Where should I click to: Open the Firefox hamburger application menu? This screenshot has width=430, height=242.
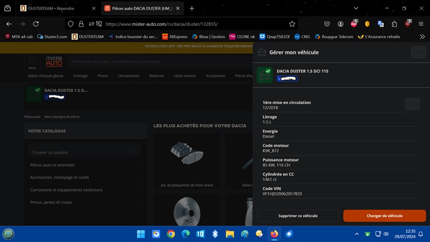click(421, 24)
